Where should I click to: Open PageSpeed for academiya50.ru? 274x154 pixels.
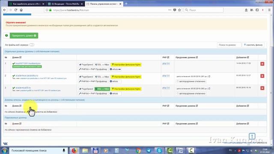[86, 89]
